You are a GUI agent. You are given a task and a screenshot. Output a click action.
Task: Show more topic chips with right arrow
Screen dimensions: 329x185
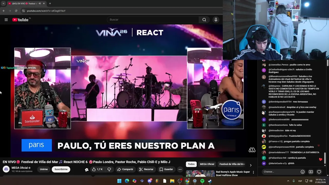click(x=251, y=165)
